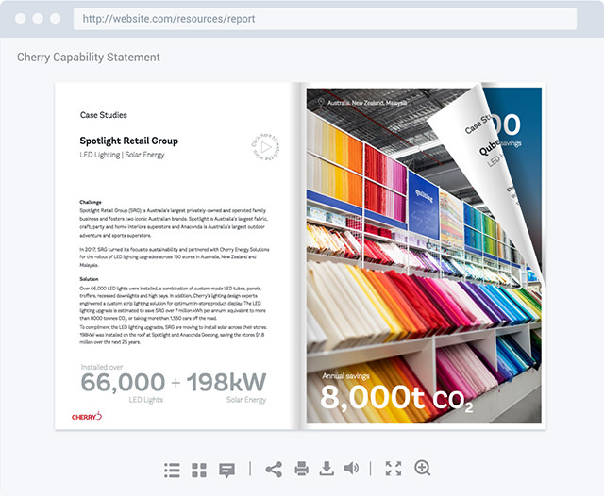Open the table of contents list icon
604x496 pixels.
pos(172,469)
